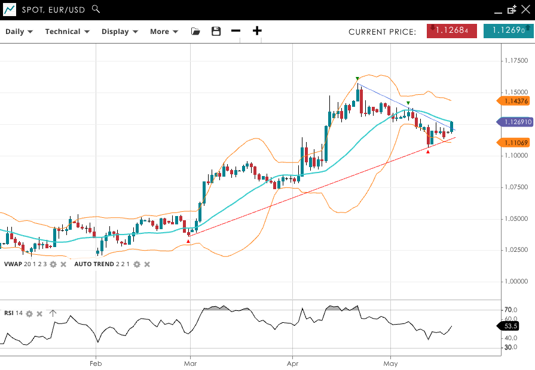Open VWAP indicator settings gear
535x370 pixels.
coord(53,264)
